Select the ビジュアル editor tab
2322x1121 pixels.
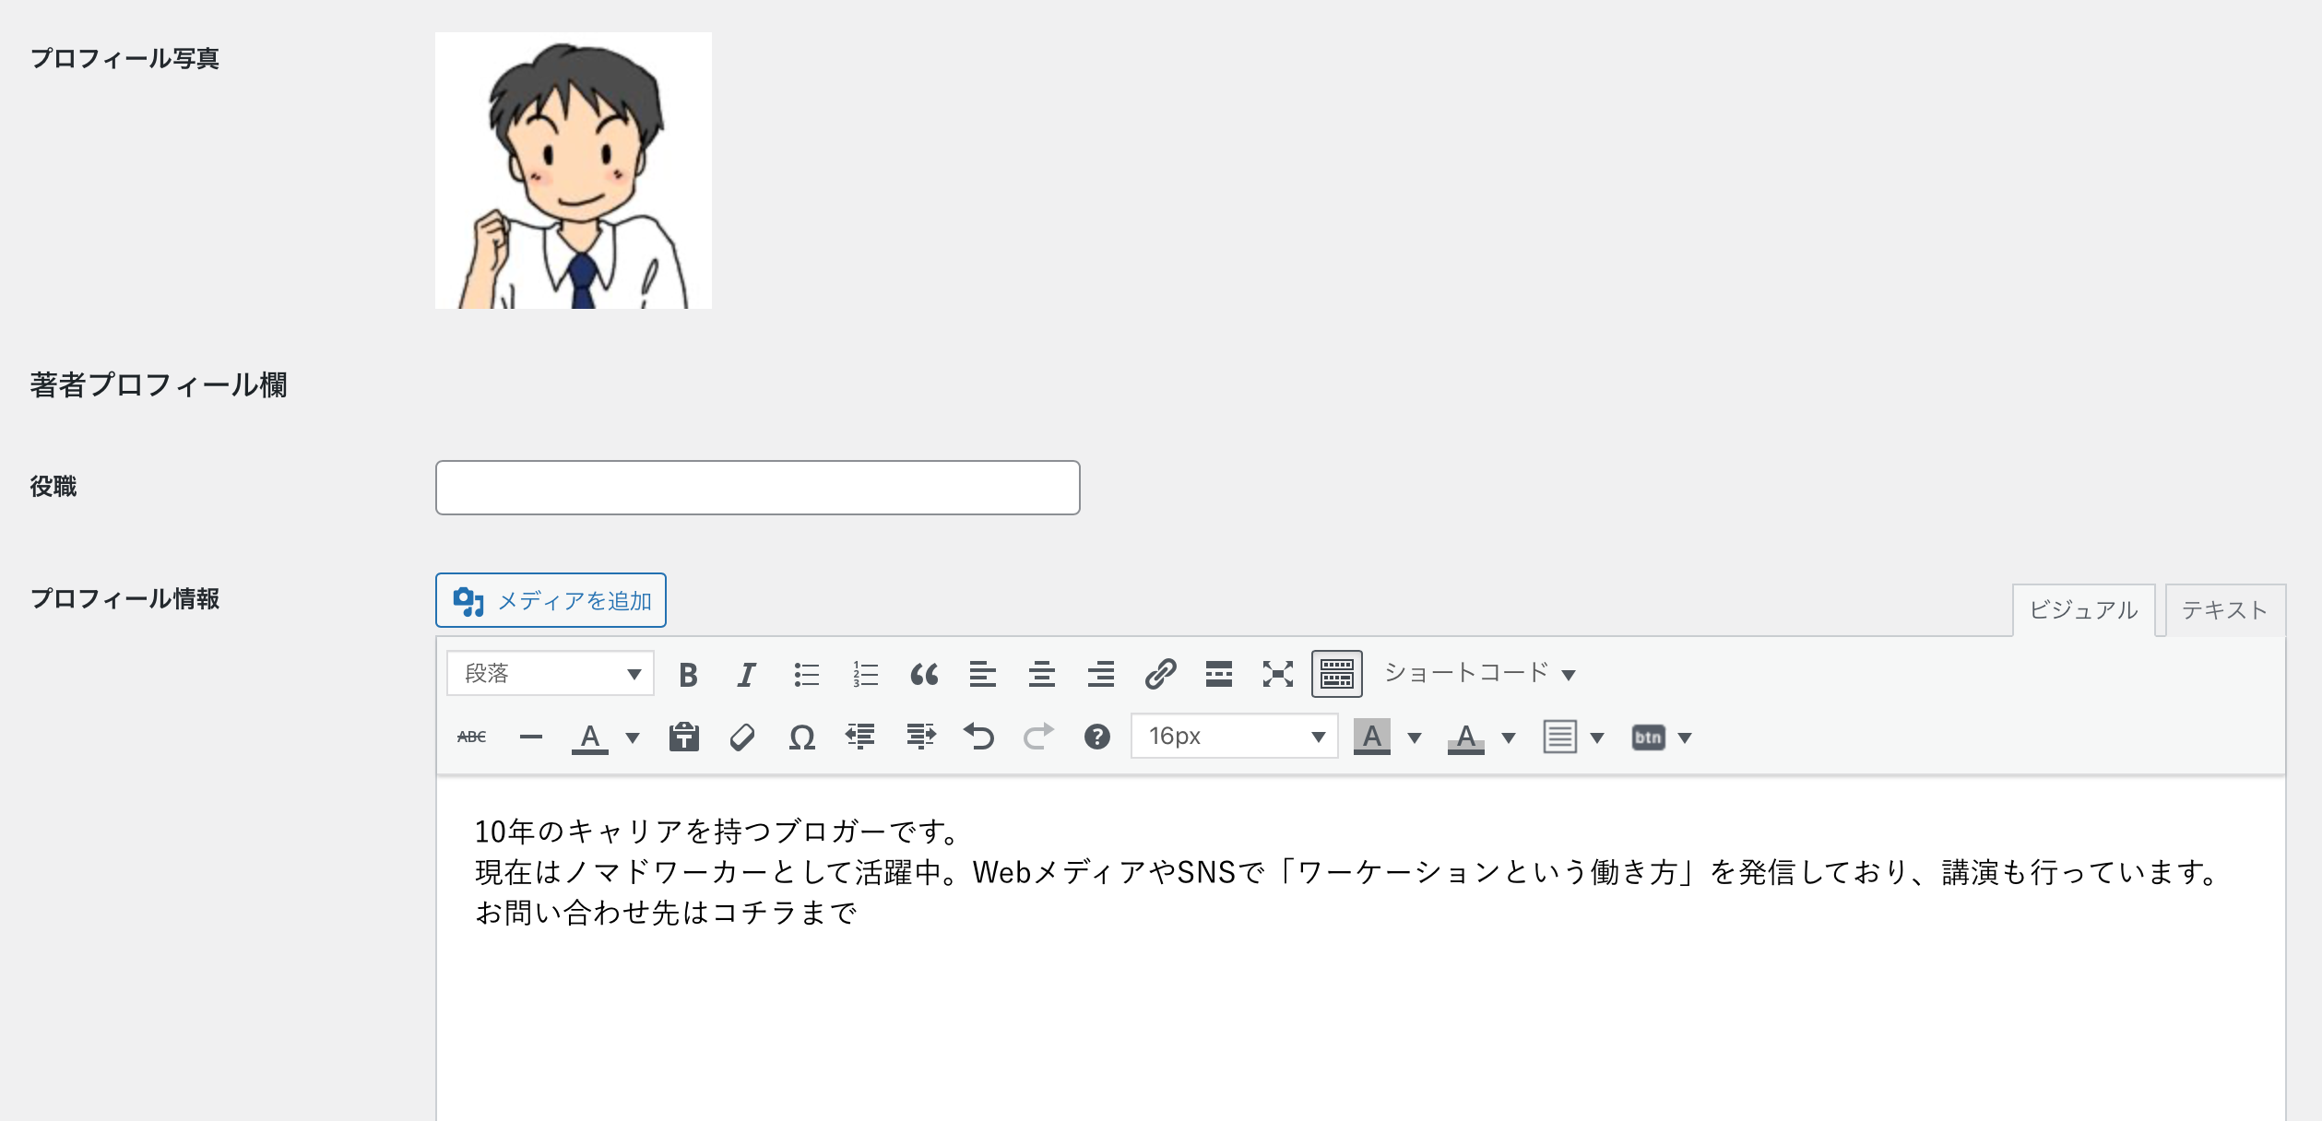[2082, 610]
